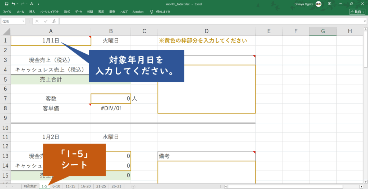Select column G header

pyautogui.click(x=323, y=31)
